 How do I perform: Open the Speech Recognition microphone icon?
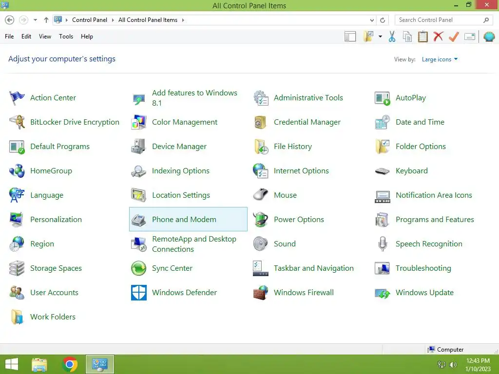click(383, 244)
